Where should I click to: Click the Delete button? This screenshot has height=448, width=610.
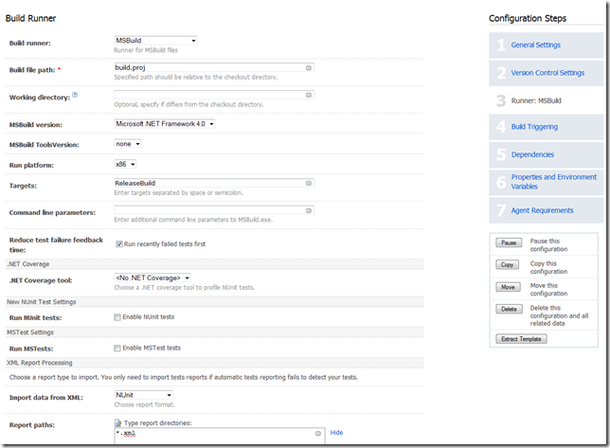click(509, 309)
